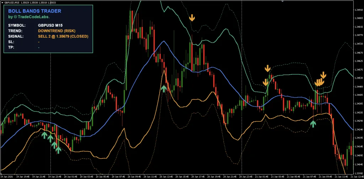Click the GBPUSD,M15 chart header text
This screenshot has height=179, width=364.
[x=12, y=2]
